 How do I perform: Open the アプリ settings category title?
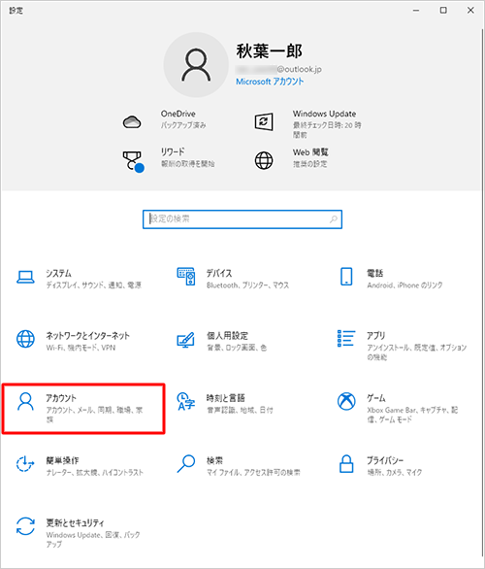[376, 336]
